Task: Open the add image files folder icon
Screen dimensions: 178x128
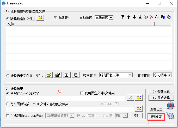Action: (40, 18)
